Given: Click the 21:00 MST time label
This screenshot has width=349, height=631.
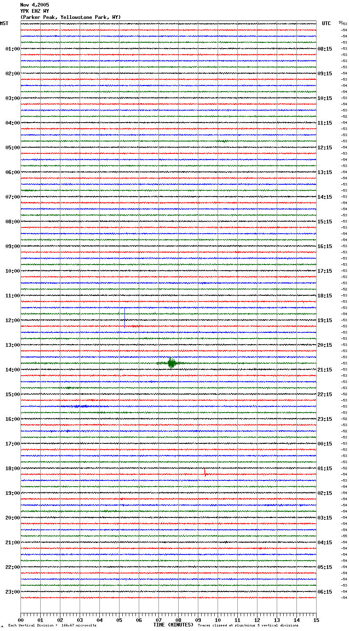Looking at the screenshot, I should pyautogui.click(x=13, y=543).
